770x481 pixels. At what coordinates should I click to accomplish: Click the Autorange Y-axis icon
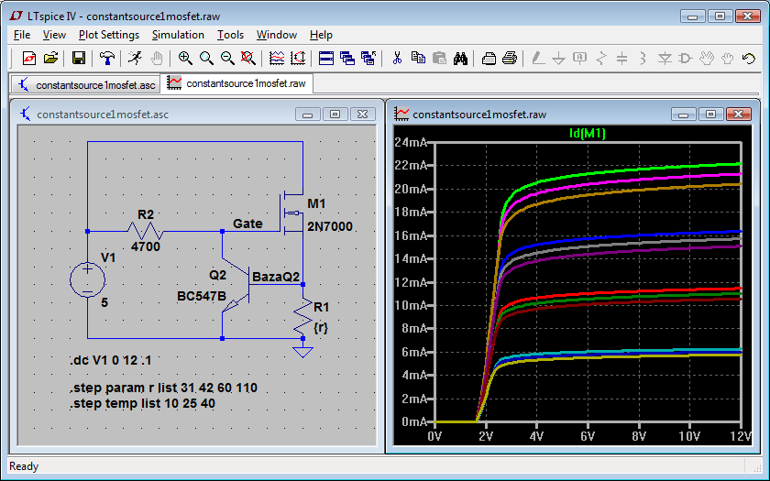coord(298,59)
